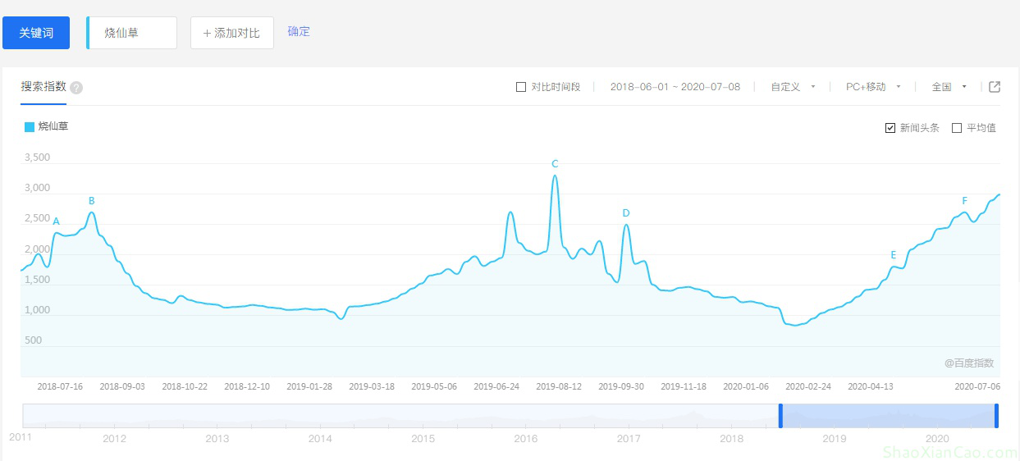
Task: Click news marker A on the chart
Action: pos(56,221)
